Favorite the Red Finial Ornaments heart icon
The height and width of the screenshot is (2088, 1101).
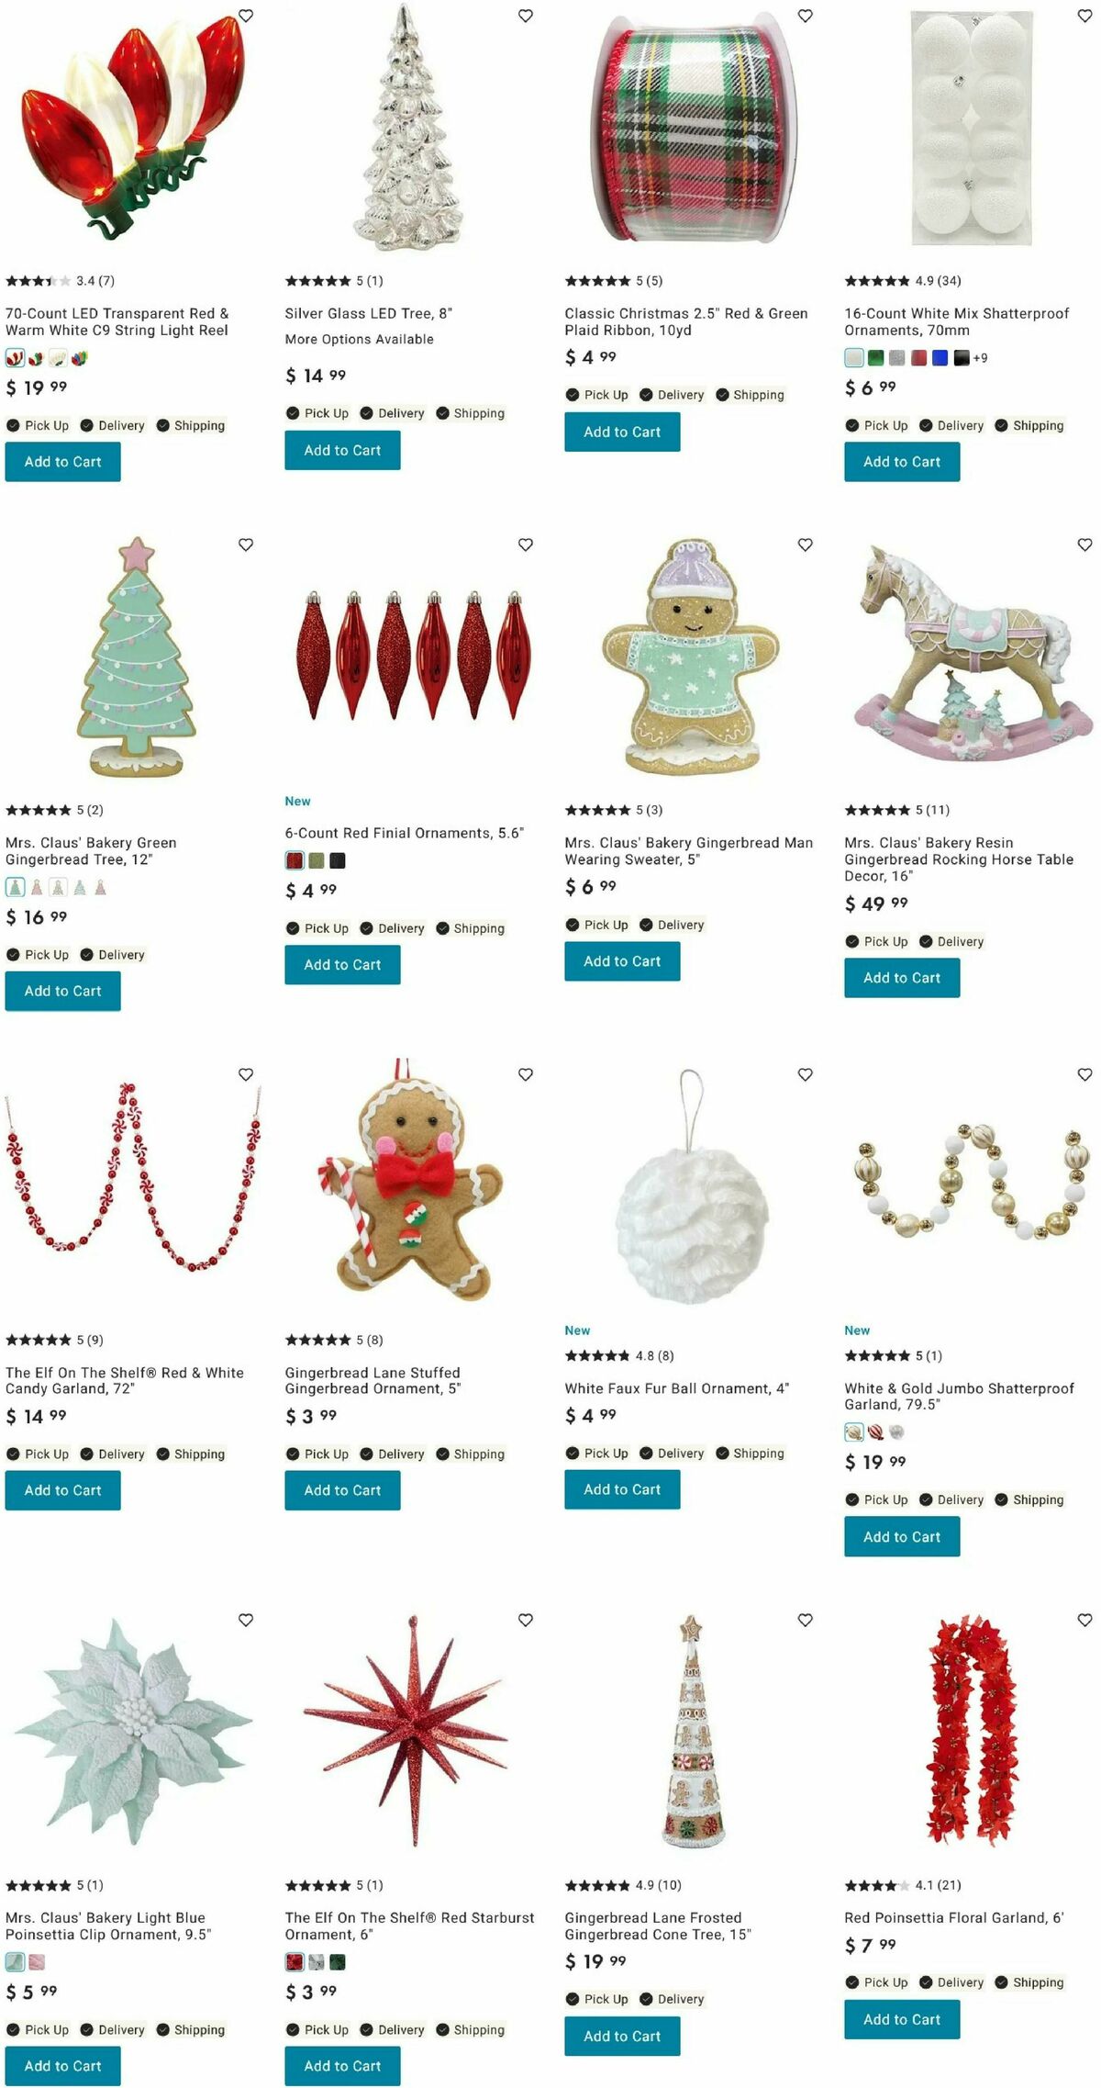(x=526, y=544)
